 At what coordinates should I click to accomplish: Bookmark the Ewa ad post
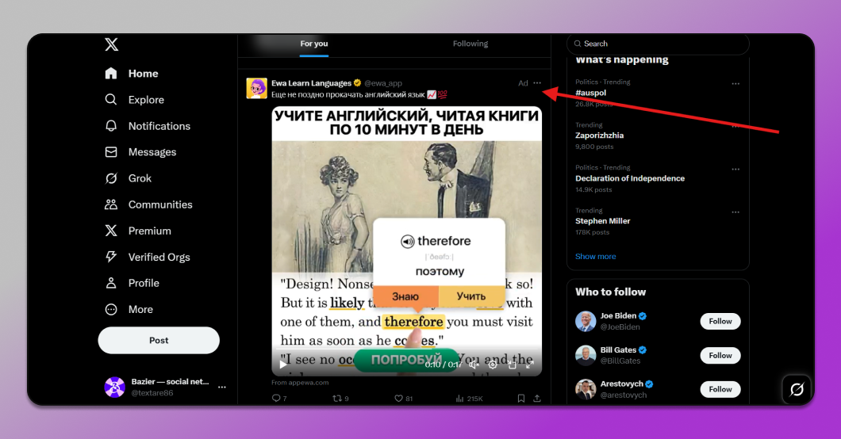point(520,399)
